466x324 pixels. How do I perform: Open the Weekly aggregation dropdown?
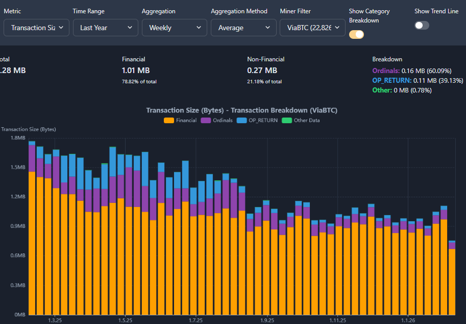(175, 28)
